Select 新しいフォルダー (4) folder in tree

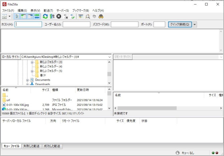coord(51,66)
